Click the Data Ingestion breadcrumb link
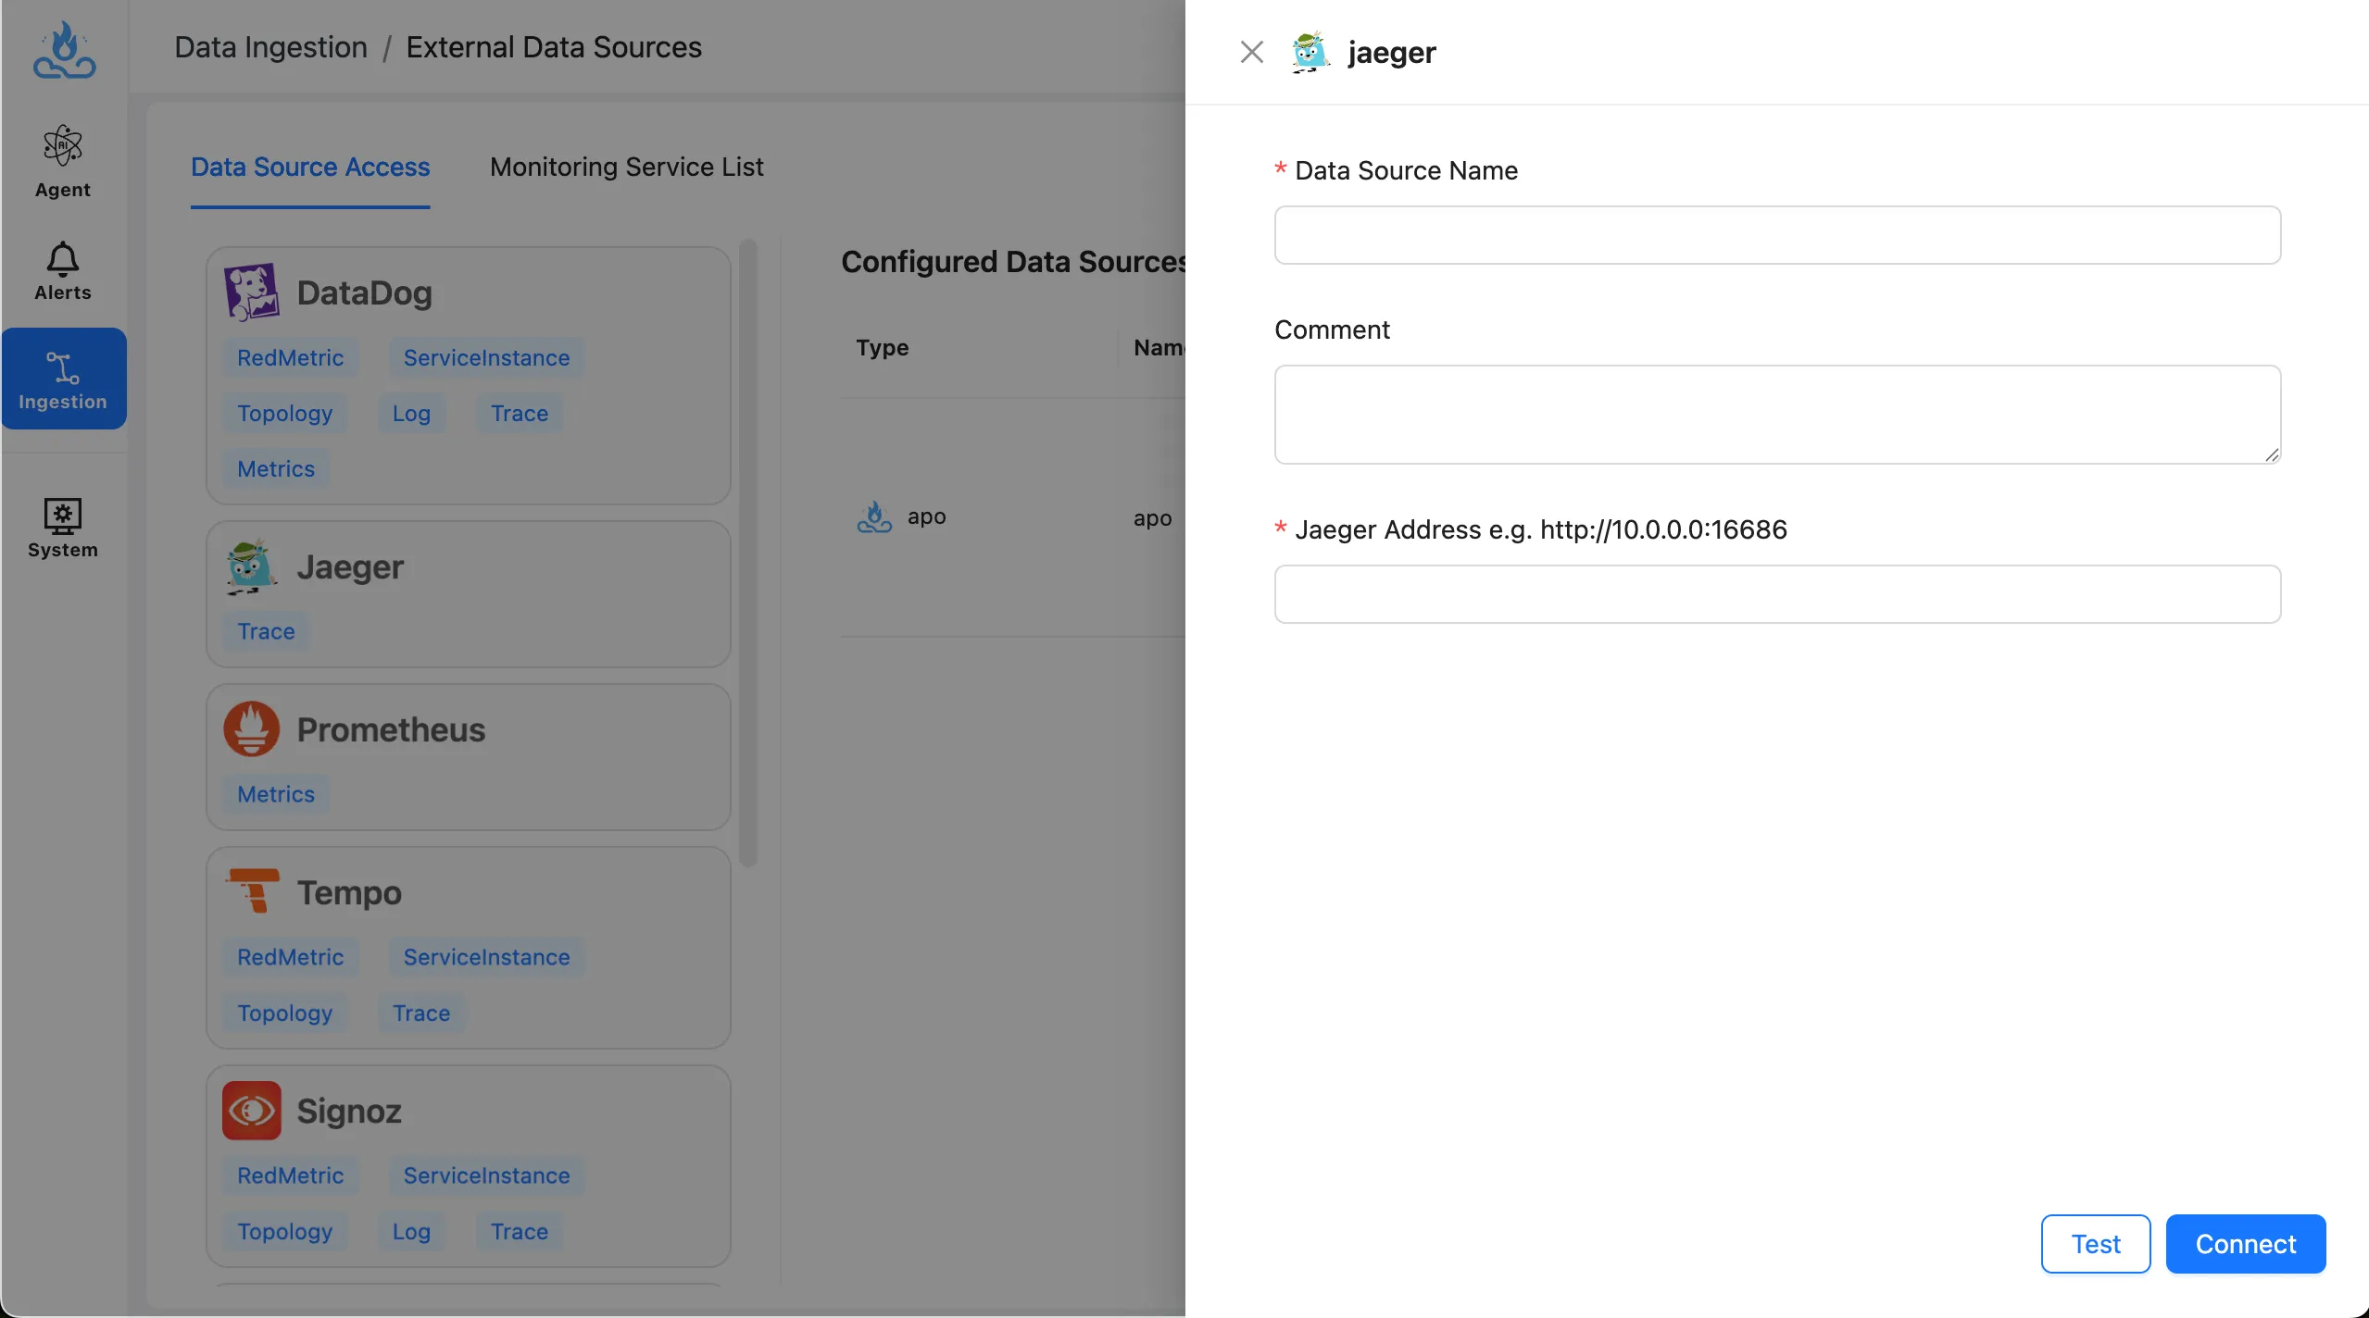The image size is (2369, 1318). [270, 47]
